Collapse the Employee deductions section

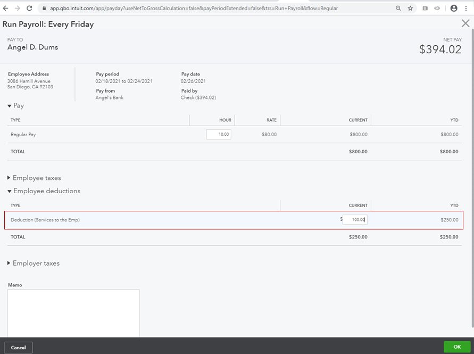coord(10,191)
